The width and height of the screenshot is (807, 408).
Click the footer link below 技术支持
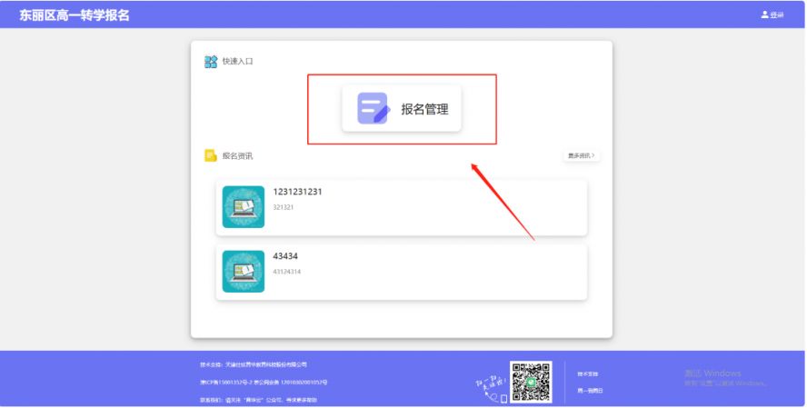pyautogui.click(x=590, y=391)
